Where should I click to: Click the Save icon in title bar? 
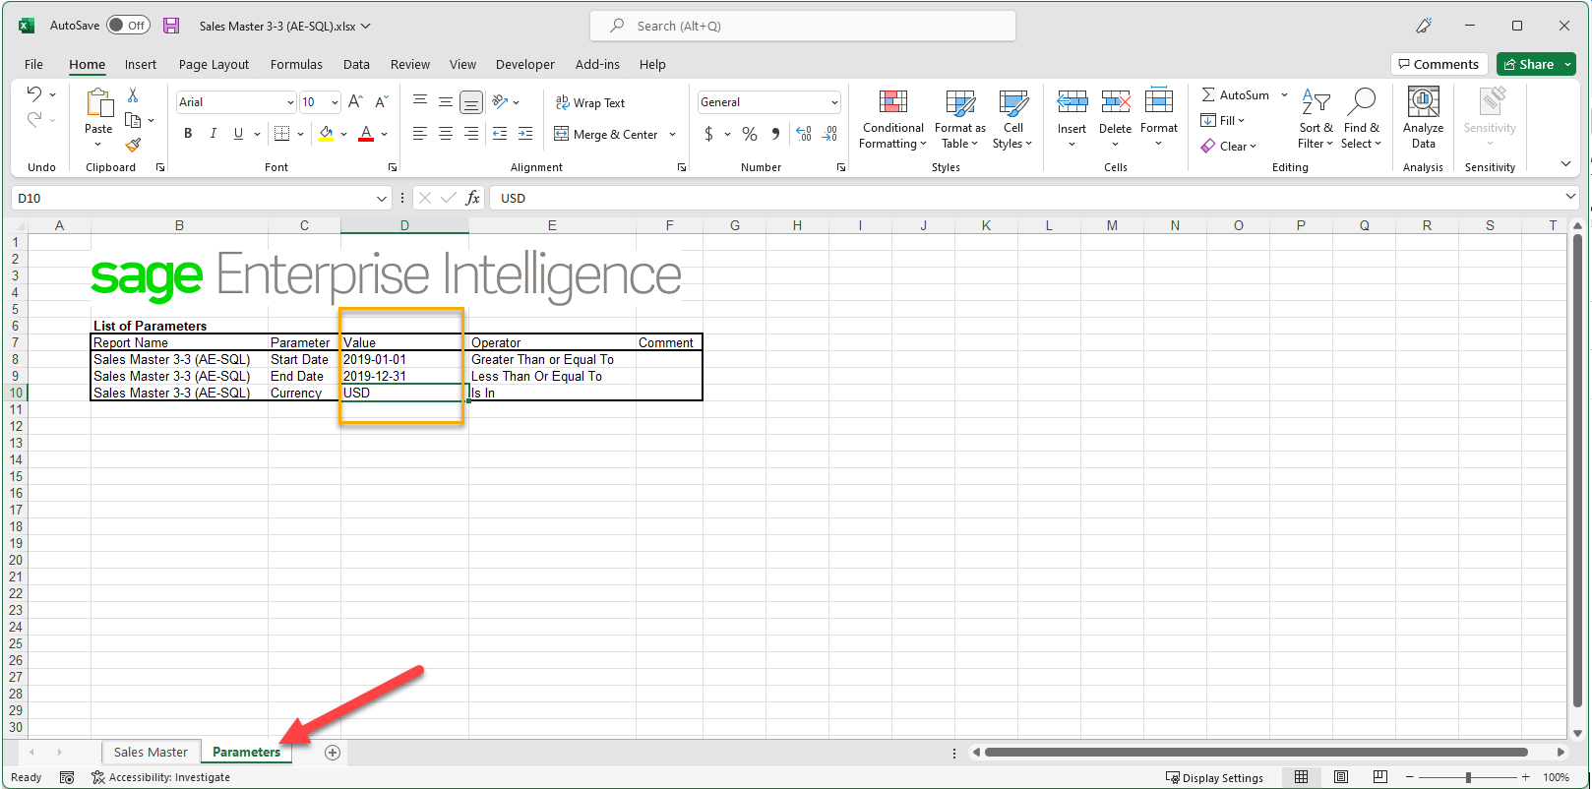171,26
